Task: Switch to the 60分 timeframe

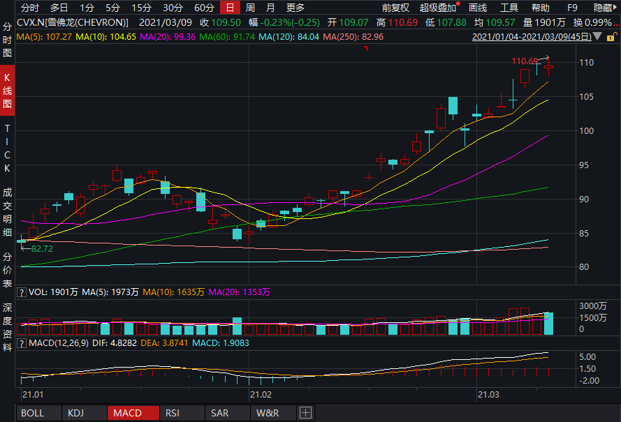Action: pyautogui.click(x=204, y=8)
